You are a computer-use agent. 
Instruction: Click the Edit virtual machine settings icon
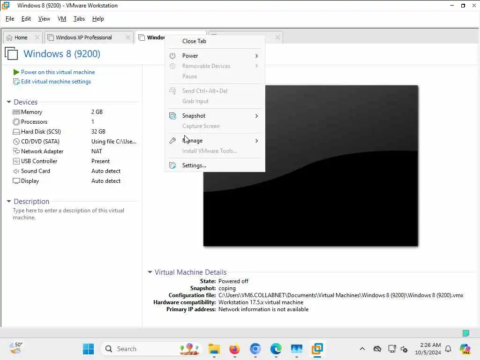point(16,82)
